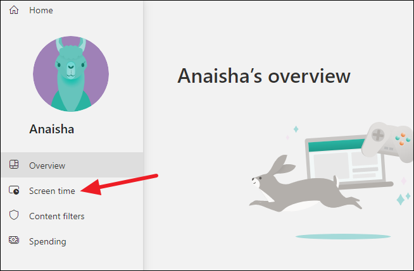Screen dimensions: 414x271
Task: Click the game controller illustration
Action: click(387, 142)
